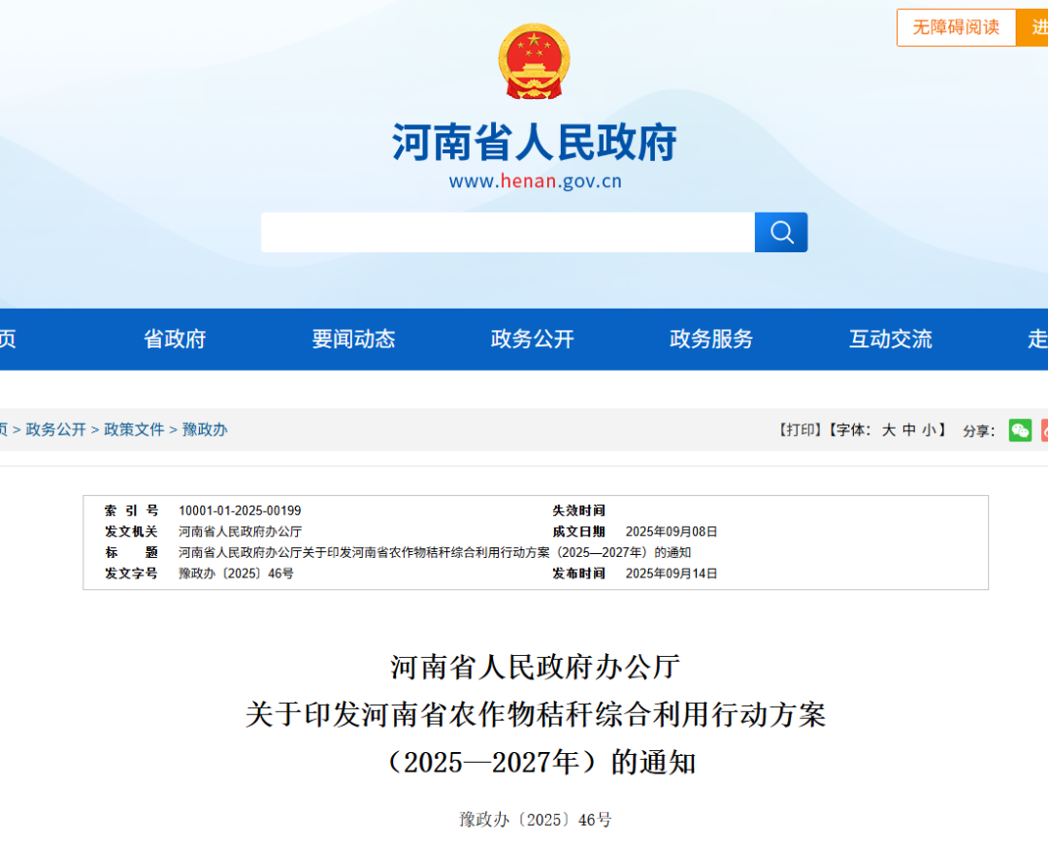Click the 政务公开 breadcrumb link
The width and height of the screenshot is (1048, 853).
pyautogui.click(x=56, y=429)
